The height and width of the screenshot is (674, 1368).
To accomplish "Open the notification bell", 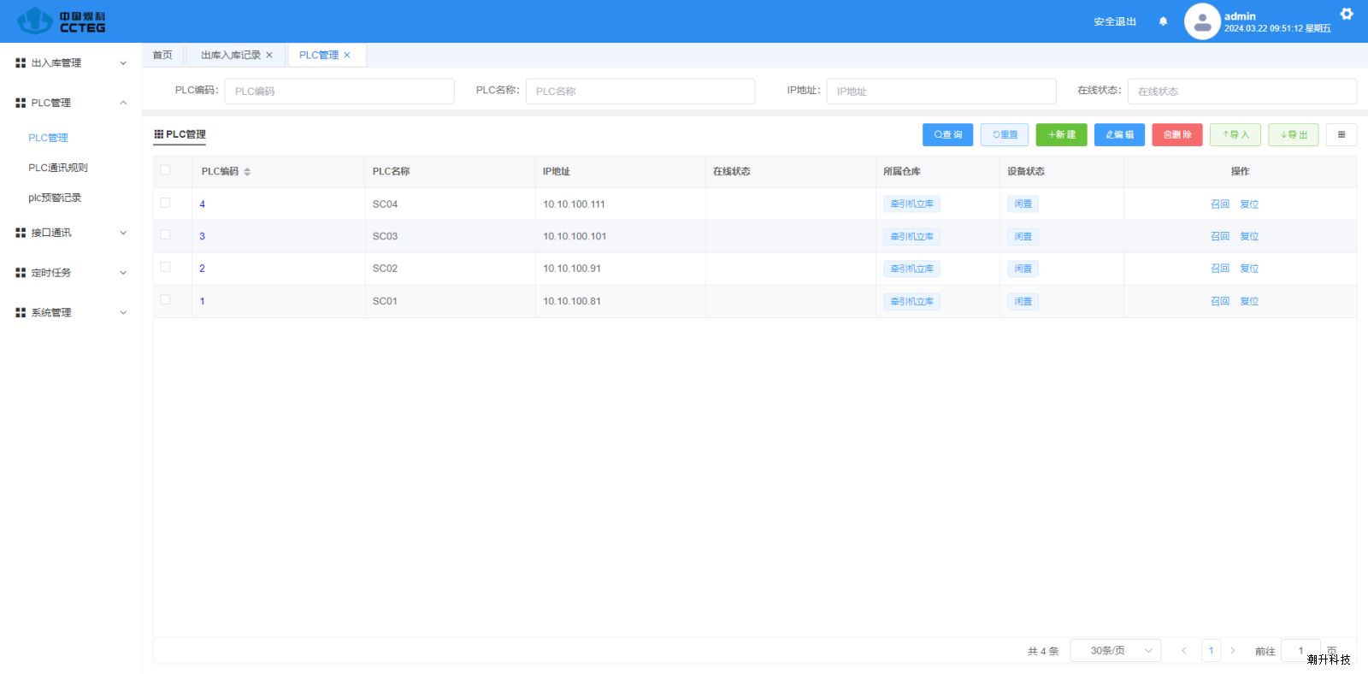I will click(1163, 21).
